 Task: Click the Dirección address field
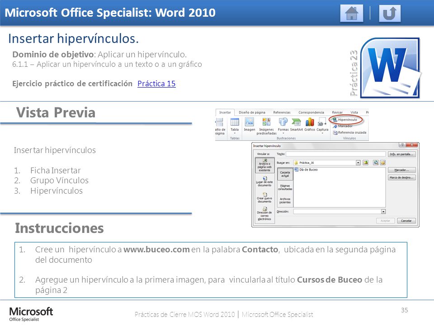pos(340,211)
